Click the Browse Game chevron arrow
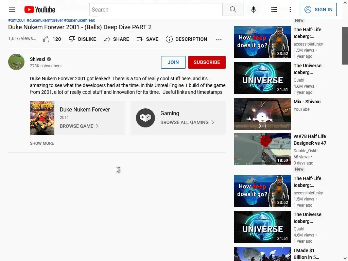 click(97, 126)
